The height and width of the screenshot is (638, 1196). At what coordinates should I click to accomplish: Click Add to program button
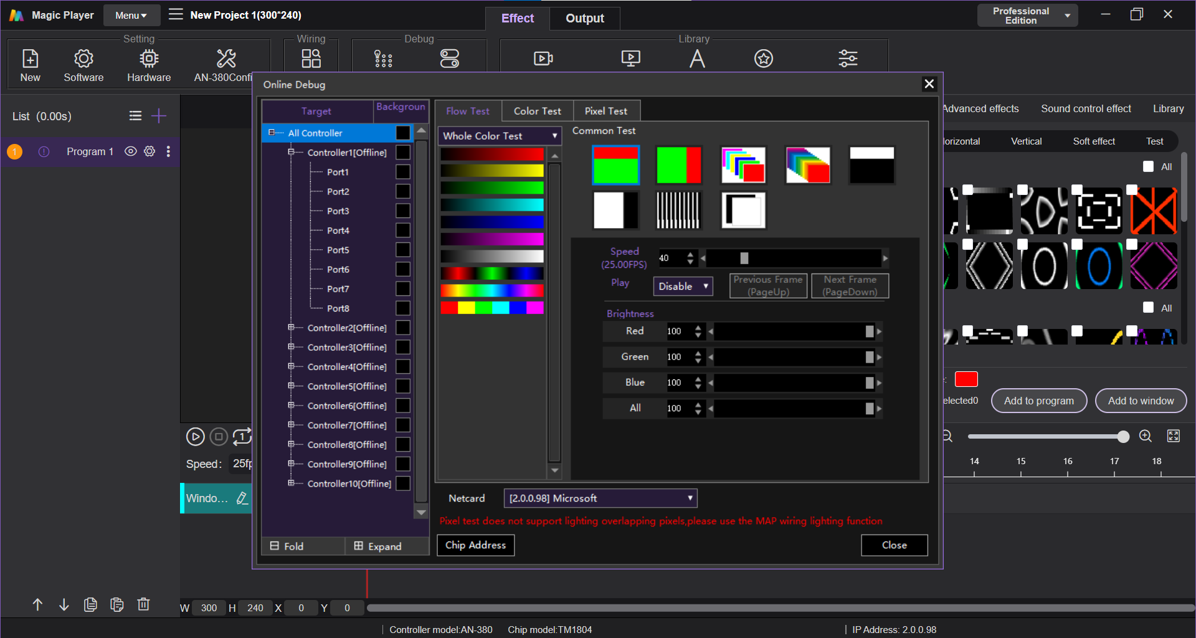pyautogui.click(x=1038, y=401)
